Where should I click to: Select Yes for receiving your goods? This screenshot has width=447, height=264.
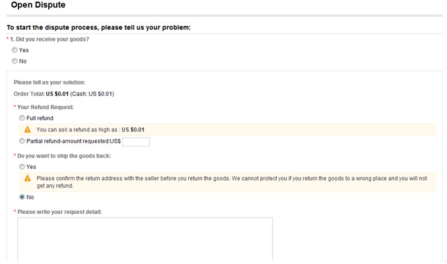[x=15, y=50]
